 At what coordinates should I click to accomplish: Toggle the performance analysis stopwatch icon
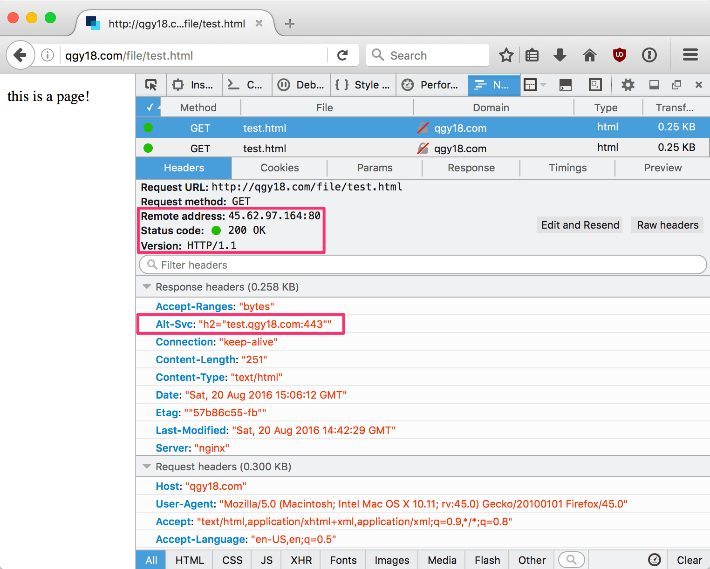pyautogui.click(x=654, y=560)
